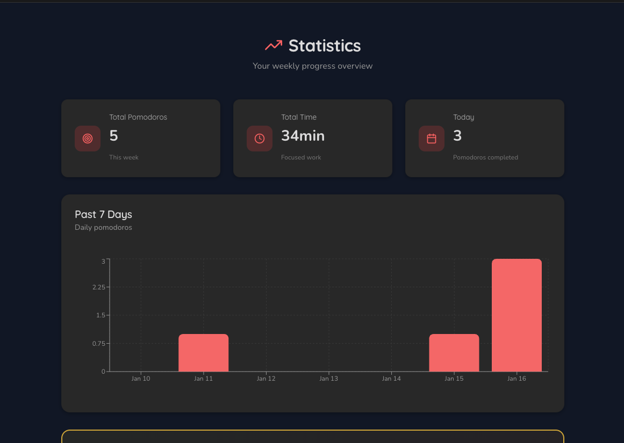Click the Statistics page heading
This screenshot has height=443, width=624.
[x=324, y=46]
